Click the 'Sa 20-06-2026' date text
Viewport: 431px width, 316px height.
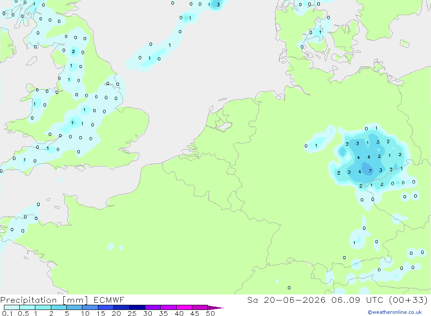[286, 300]
